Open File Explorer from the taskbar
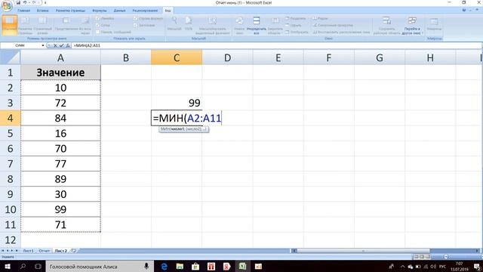 [x=180, y=266]
